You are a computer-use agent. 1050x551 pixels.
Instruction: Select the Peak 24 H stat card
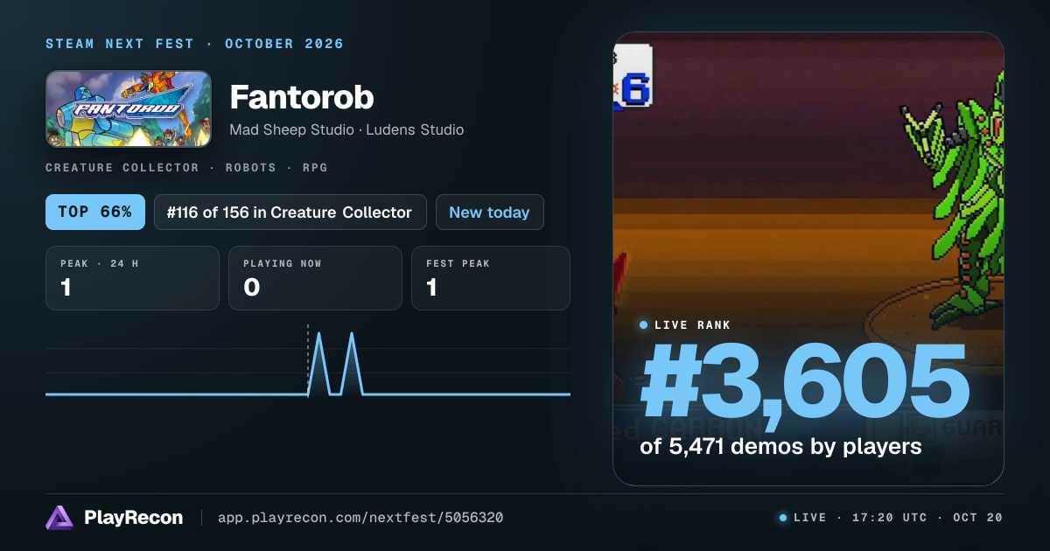pos(132,278)
